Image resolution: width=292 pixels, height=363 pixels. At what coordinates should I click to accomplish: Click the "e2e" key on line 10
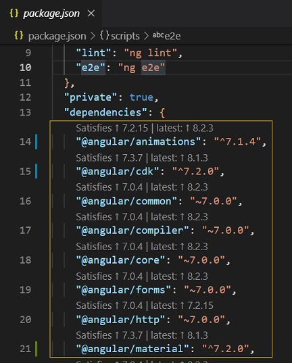pos(91,68)
